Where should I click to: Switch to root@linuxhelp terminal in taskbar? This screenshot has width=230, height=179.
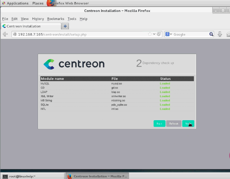pyautogui.click(x=32, y=176)
